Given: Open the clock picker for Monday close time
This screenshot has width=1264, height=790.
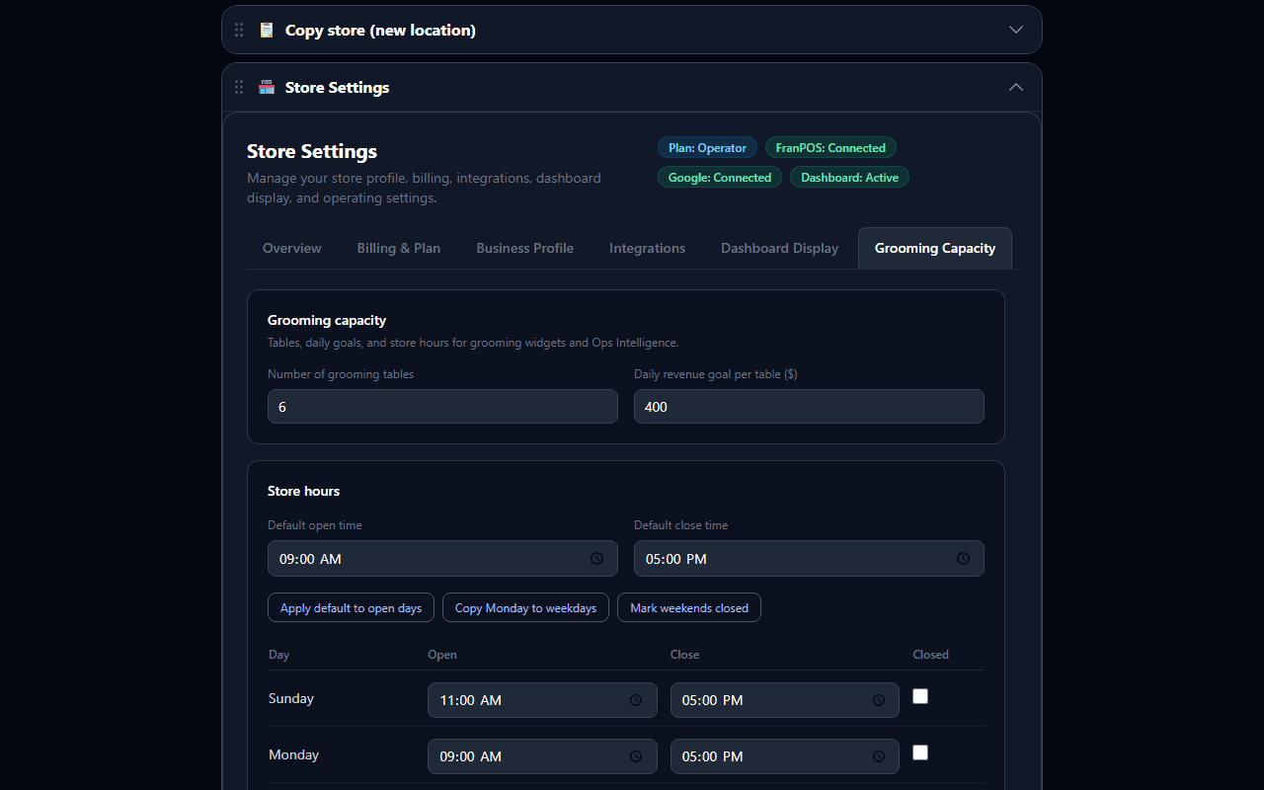Looking at the screenshot, I should (x=879, y=756).
